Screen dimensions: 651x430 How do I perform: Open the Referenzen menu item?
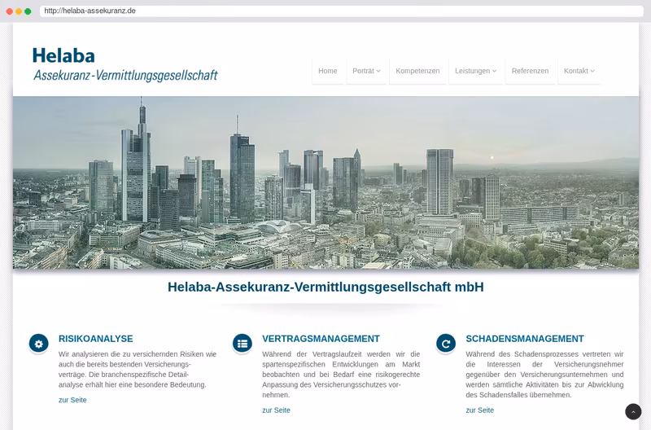[x=530, y=71]
